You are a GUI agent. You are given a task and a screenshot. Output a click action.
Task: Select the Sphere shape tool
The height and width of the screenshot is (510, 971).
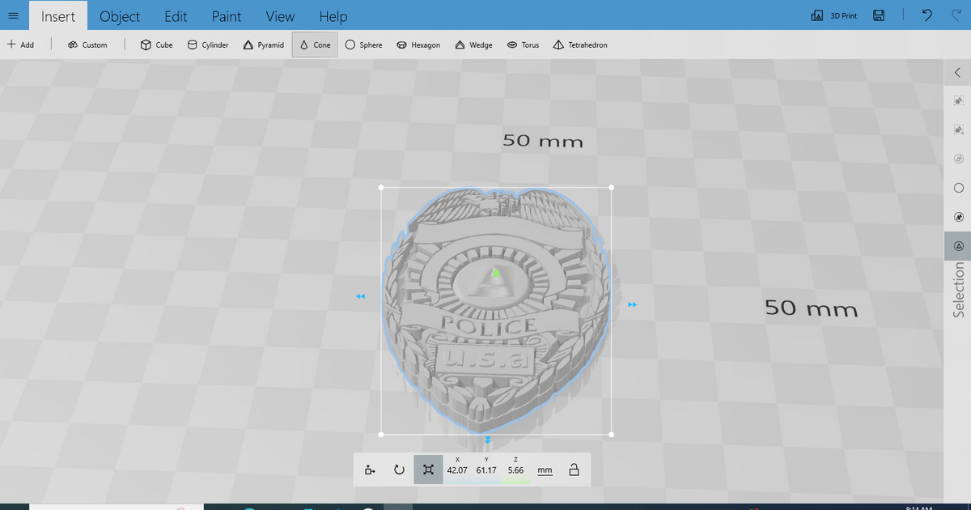pyautogui.click(x=363, y=45)
